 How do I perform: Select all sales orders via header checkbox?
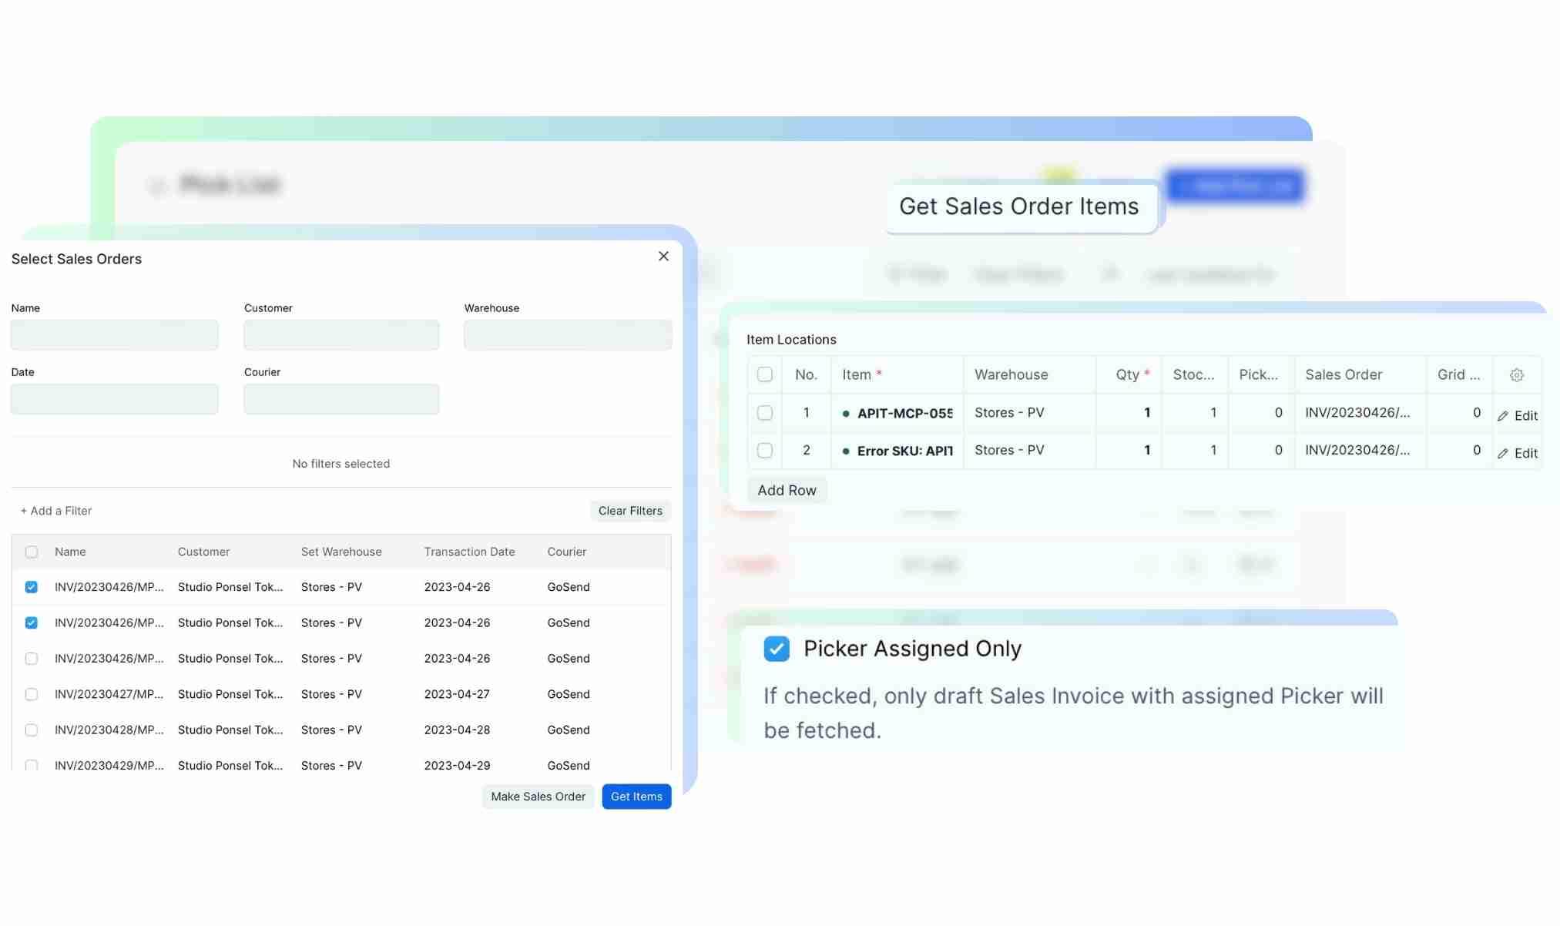(x=32, y=552)
